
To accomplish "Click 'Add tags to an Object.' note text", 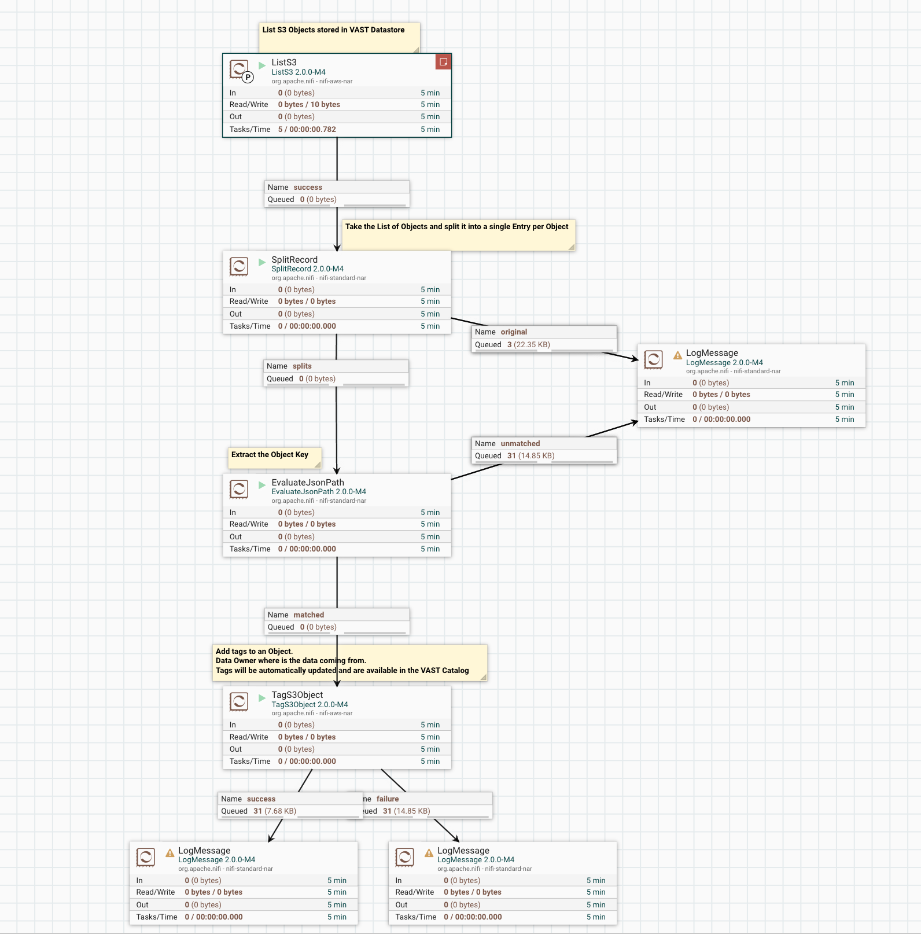I will [x=255, y=652].
